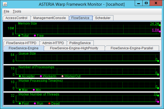This screenshot has height=109, width=164.
Task: Open the PollingService sub-tab
Action: click(80, 43)
